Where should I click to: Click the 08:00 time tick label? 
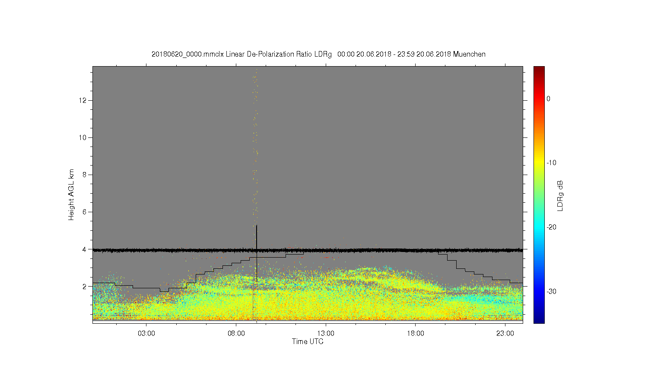(x=236, y=334)
